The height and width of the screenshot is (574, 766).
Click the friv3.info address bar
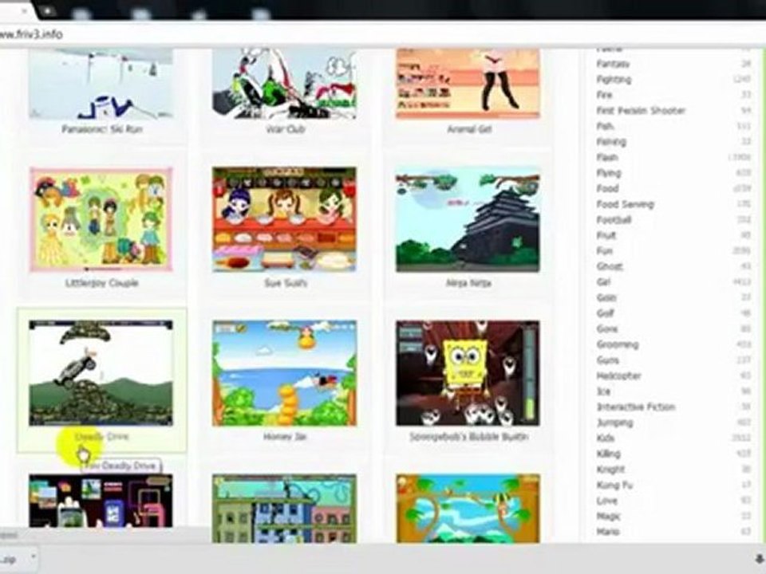click(383, 34)
